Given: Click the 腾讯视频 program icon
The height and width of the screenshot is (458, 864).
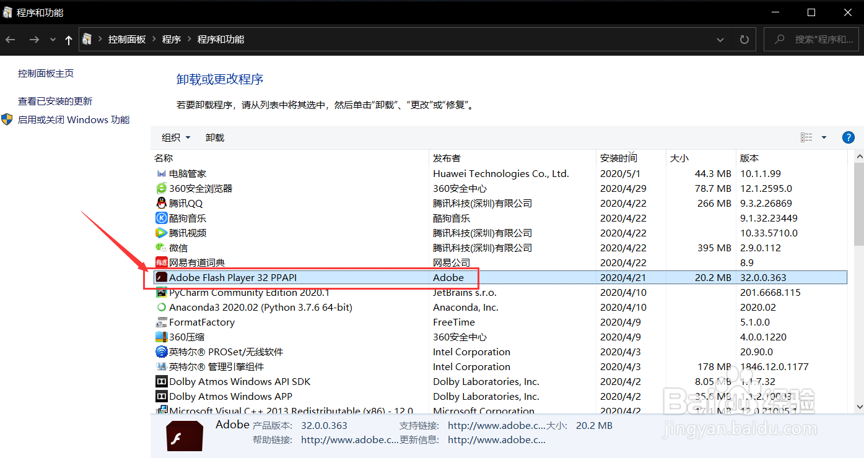Looking at the screenshot, I should 161,233.
